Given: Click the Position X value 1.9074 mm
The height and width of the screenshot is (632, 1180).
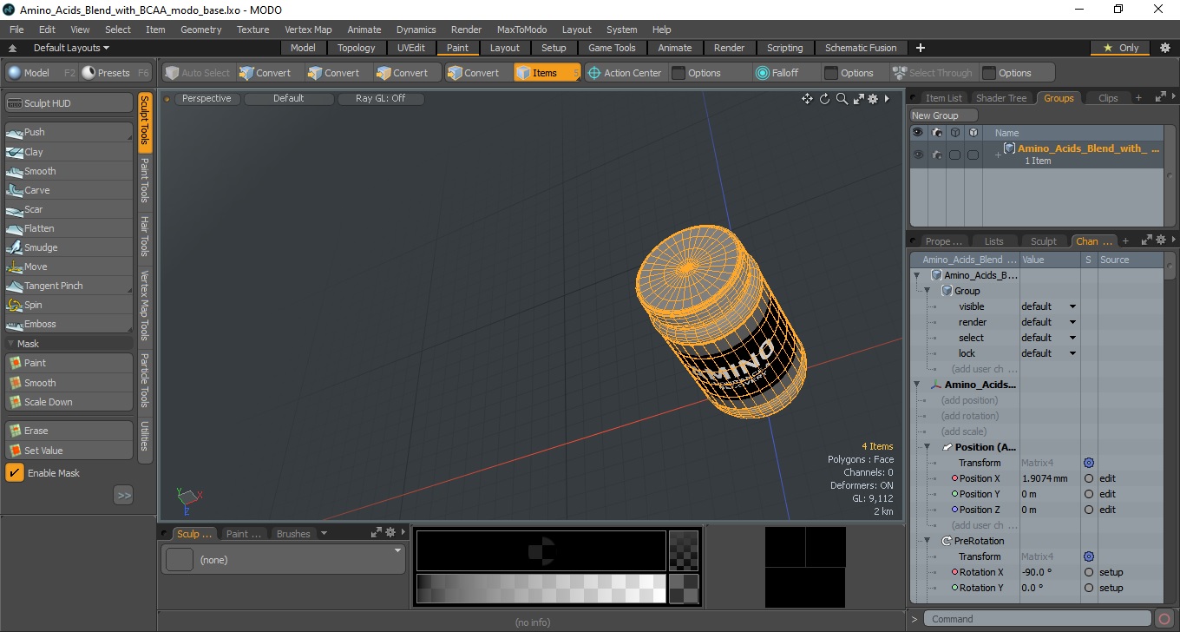Looking at the screenshot, I should pyautogui.click(x=1045, y=478).
